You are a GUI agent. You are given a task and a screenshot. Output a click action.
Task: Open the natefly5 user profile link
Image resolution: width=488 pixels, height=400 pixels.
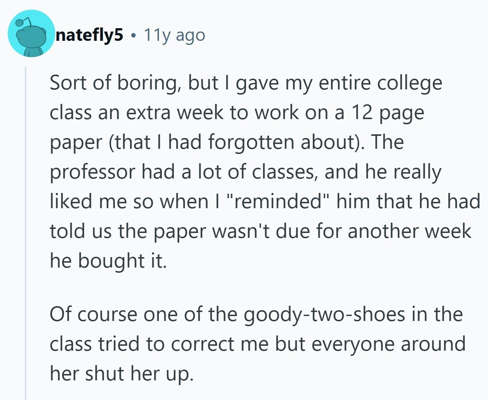(89, 35)
